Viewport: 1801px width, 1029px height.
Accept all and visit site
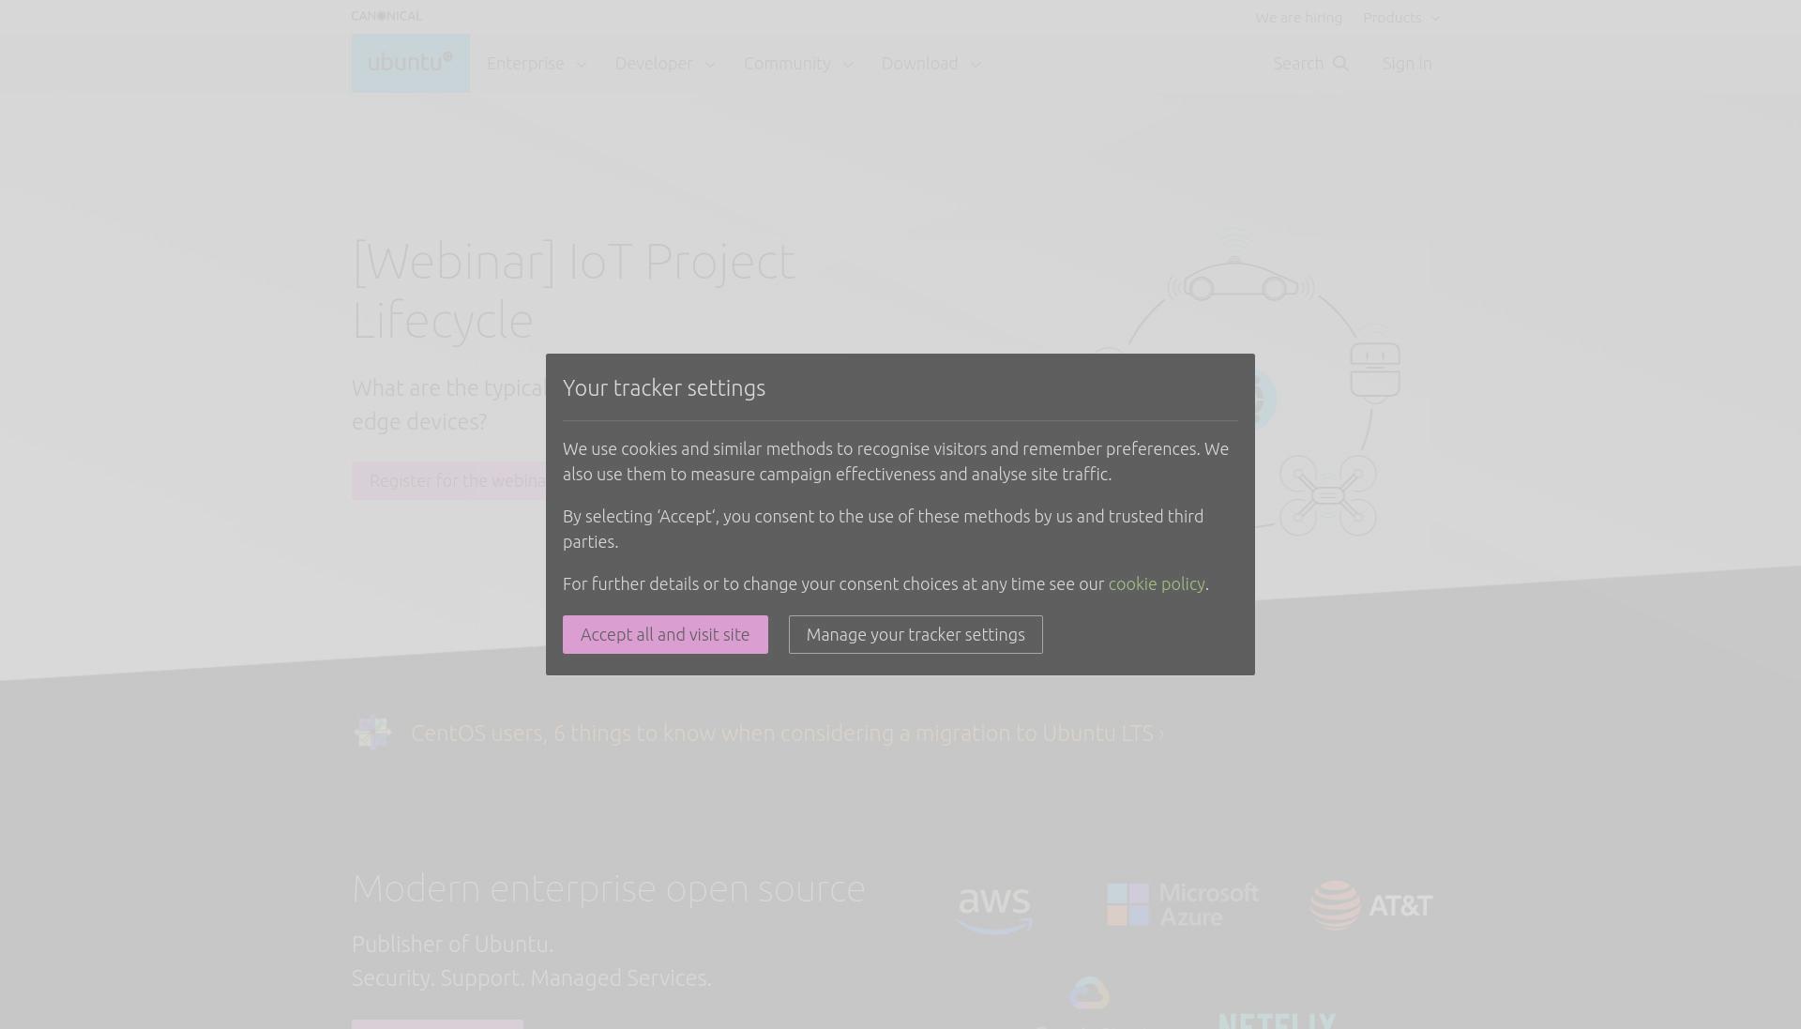[x=665, y=634]
